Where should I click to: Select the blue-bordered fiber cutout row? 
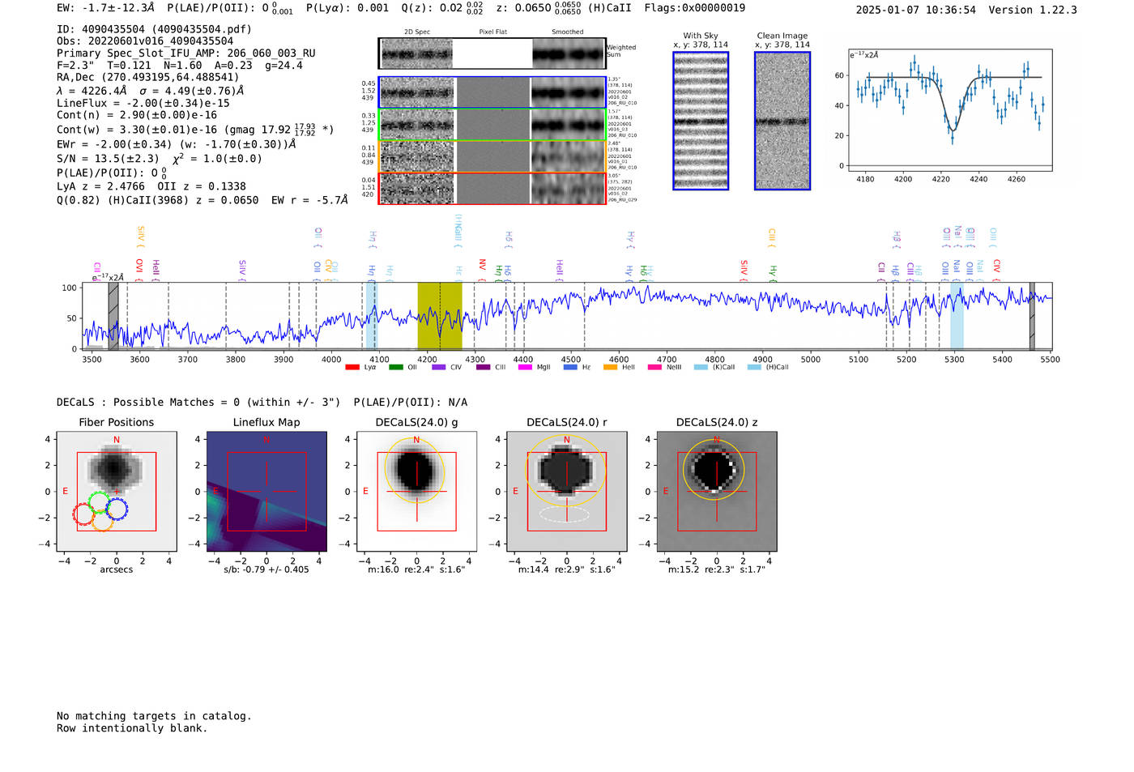pos(492,92)
